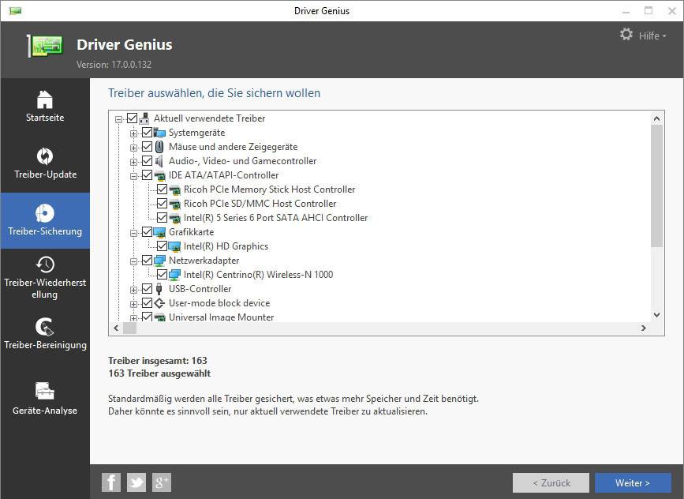Click the Treiber-Bereinigung cleanup icon
This screenshot has width=684, height=499.
pyautogui.click(x=44, y=327)
